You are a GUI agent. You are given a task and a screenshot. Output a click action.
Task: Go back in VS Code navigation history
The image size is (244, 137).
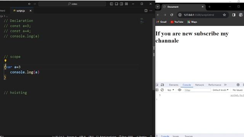point(29,4)
